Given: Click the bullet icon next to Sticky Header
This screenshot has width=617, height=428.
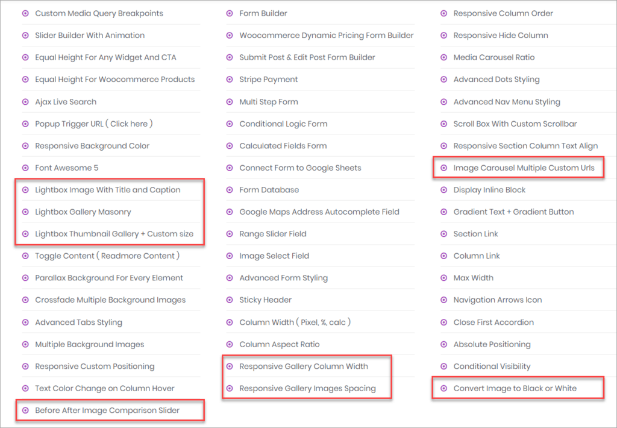Looking at the screenshot, I should [x=230, y=300].
